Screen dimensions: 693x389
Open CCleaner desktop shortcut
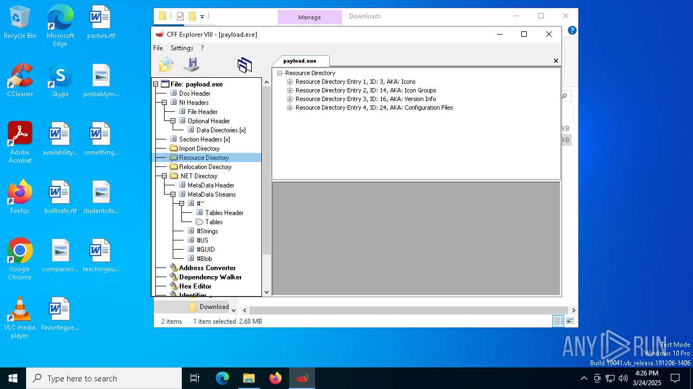click(20, 81)
